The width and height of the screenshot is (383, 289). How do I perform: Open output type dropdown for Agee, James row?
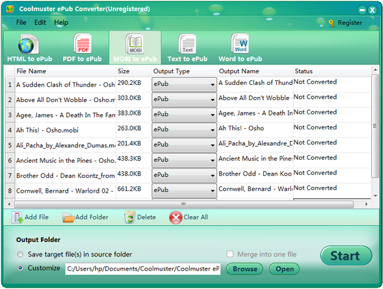tap(184, 115)
